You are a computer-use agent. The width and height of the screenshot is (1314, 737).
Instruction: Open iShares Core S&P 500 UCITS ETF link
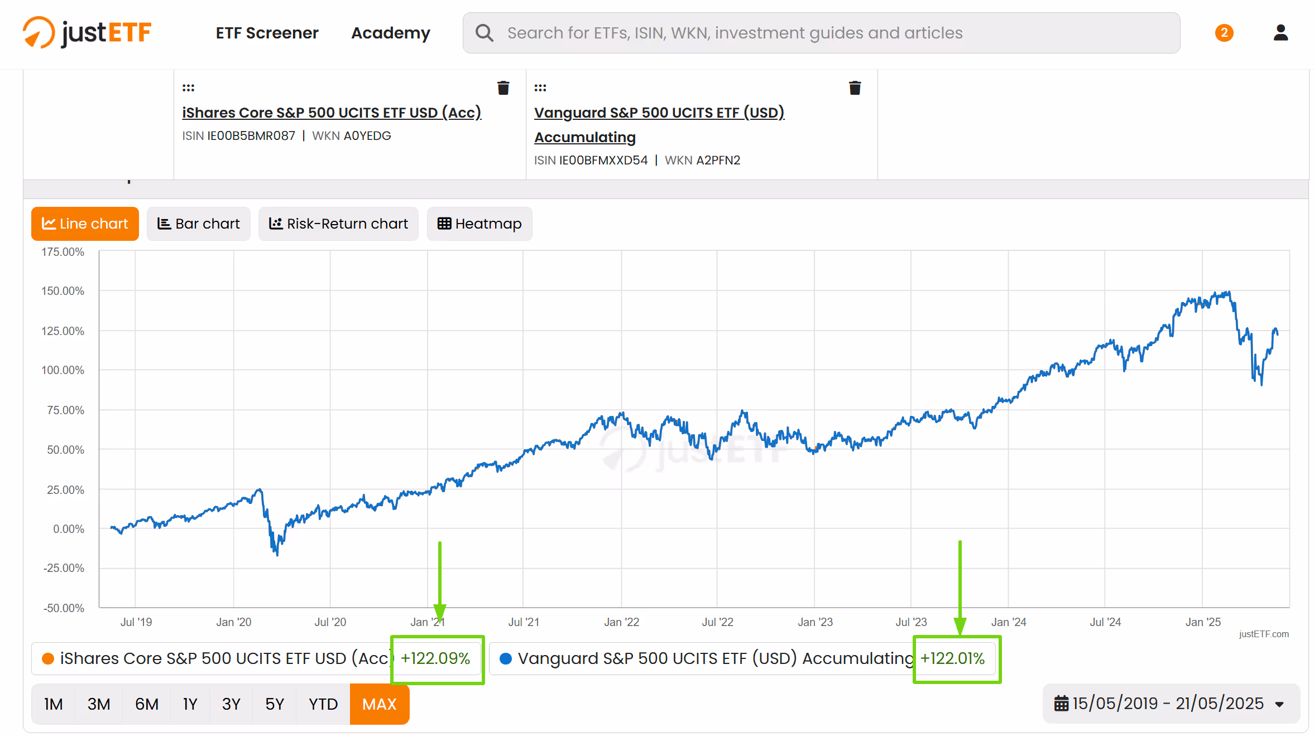(332, 113)
